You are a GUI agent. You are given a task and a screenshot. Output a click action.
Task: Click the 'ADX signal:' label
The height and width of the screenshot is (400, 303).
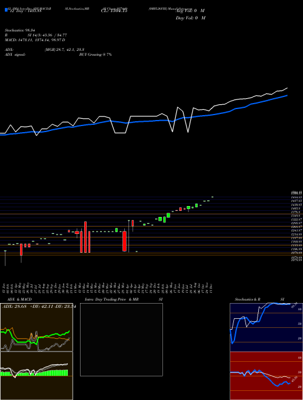pos(15,55)
